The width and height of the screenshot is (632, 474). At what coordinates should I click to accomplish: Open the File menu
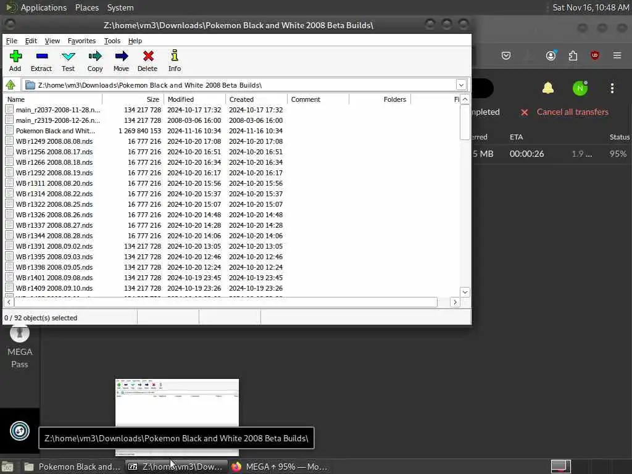click(x=11, y=41)
